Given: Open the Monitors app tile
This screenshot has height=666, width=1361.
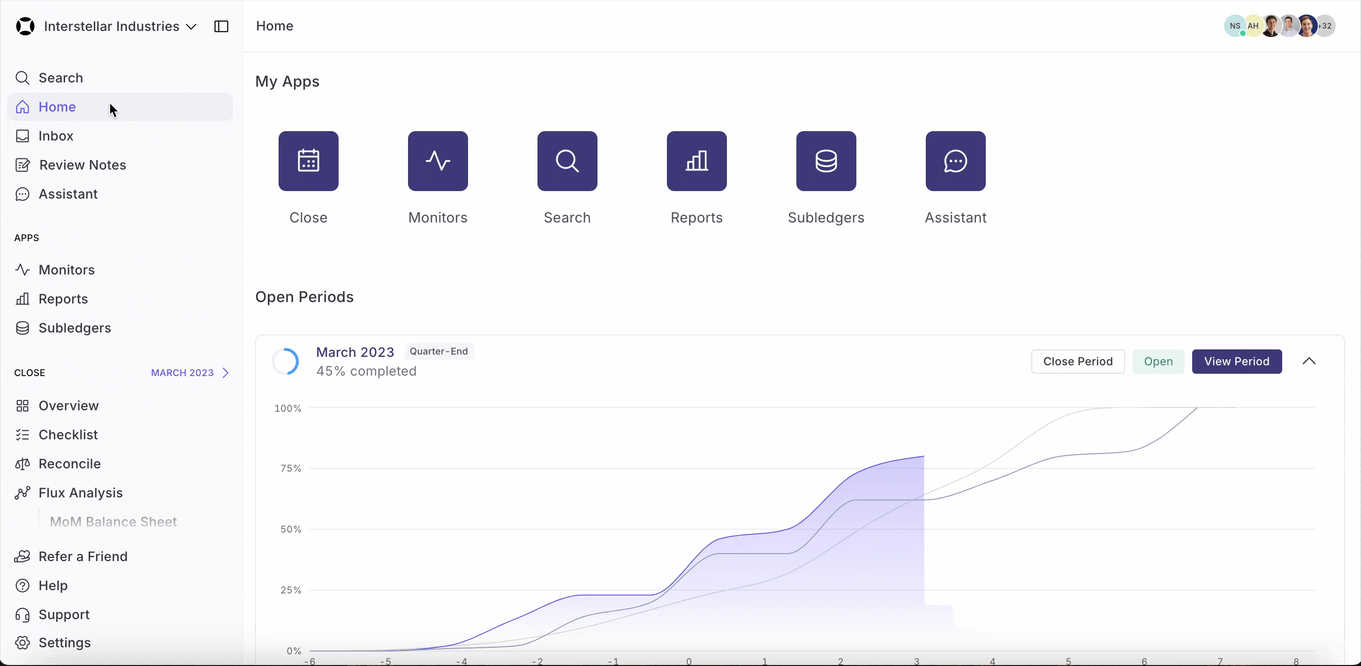Looking at the screenshot, I should [438, 161].
